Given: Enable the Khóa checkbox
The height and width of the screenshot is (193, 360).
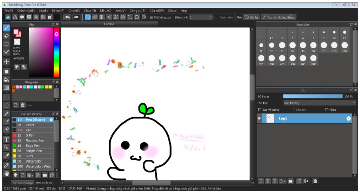Looking at the screenshot, I should [x=327, y=110].
